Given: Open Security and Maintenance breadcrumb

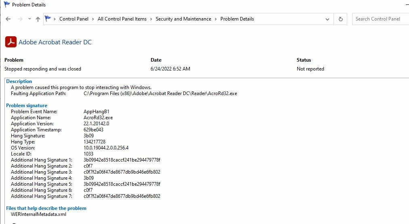Looking at the screenshot, I should point(183,19).
